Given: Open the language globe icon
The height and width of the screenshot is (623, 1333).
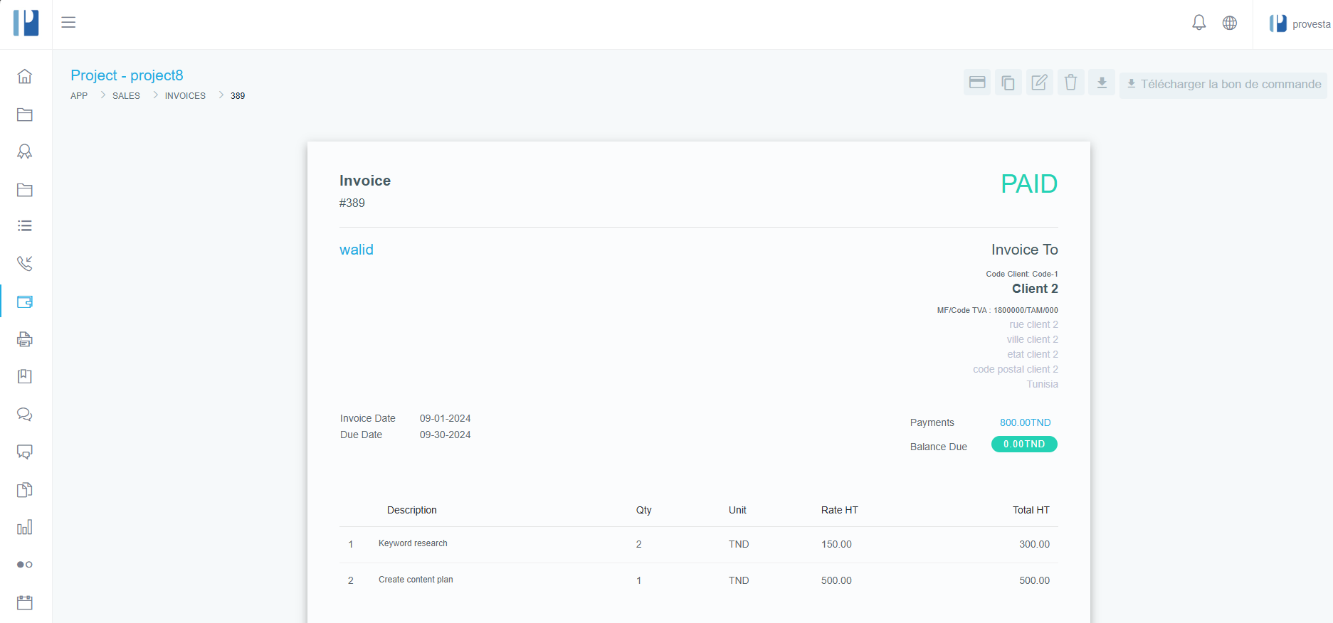Looking at the screenshot, I should click(1229, 23).
